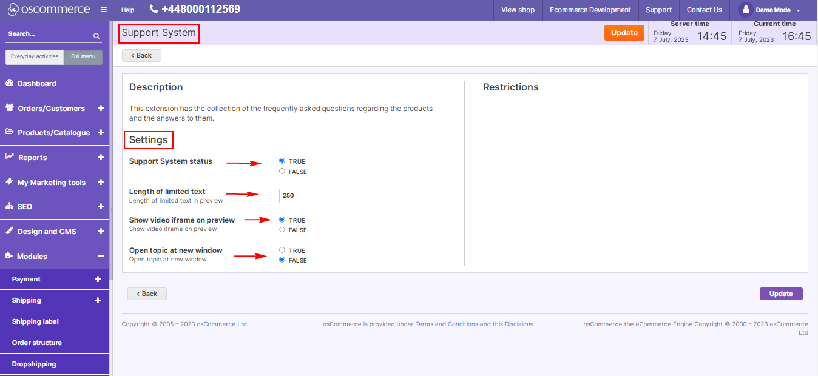Click the bottom Back button

pyautogui.click(x=147, y=294)
